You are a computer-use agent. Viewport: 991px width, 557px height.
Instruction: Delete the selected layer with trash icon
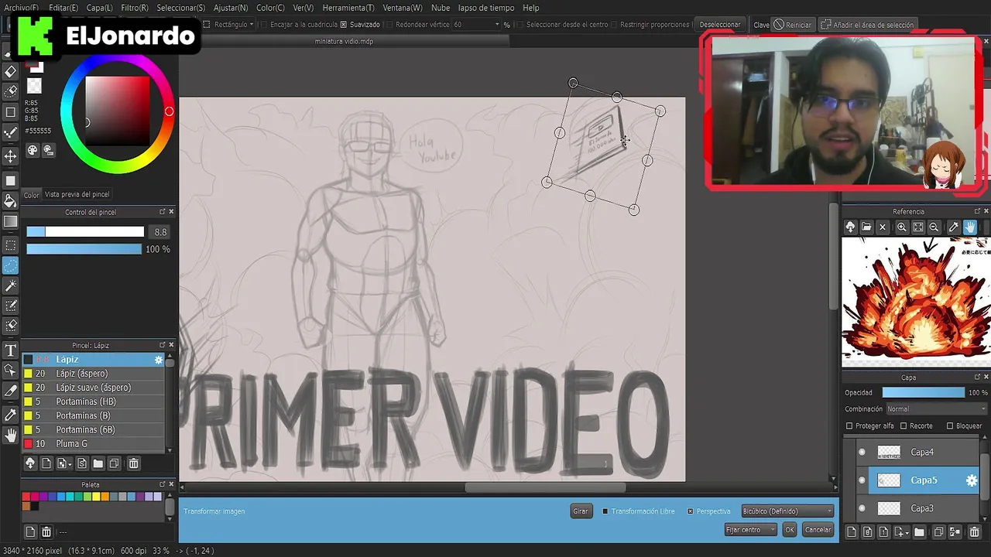[974, 532]
